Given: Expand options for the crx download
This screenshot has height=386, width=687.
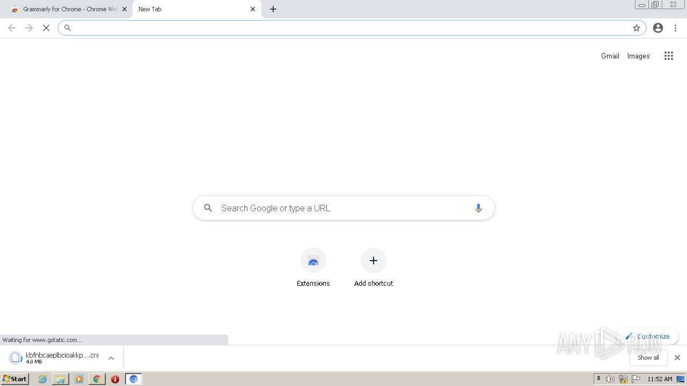Looking at the screenshot, I should [x=111, y=358].
